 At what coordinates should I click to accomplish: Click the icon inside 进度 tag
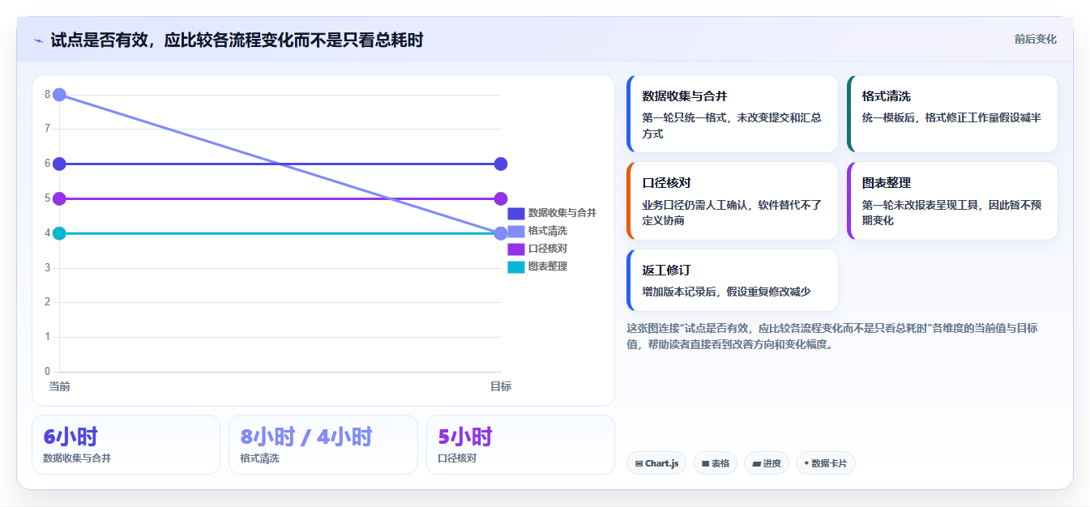pyautogui.click(x=757, y=464)
